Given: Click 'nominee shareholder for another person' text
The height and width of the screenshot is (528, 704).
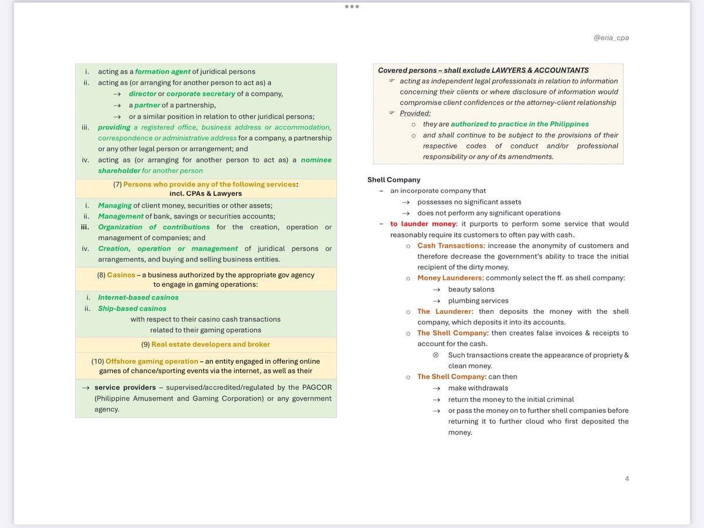Looking at the screenshot, I should (215, 165).
